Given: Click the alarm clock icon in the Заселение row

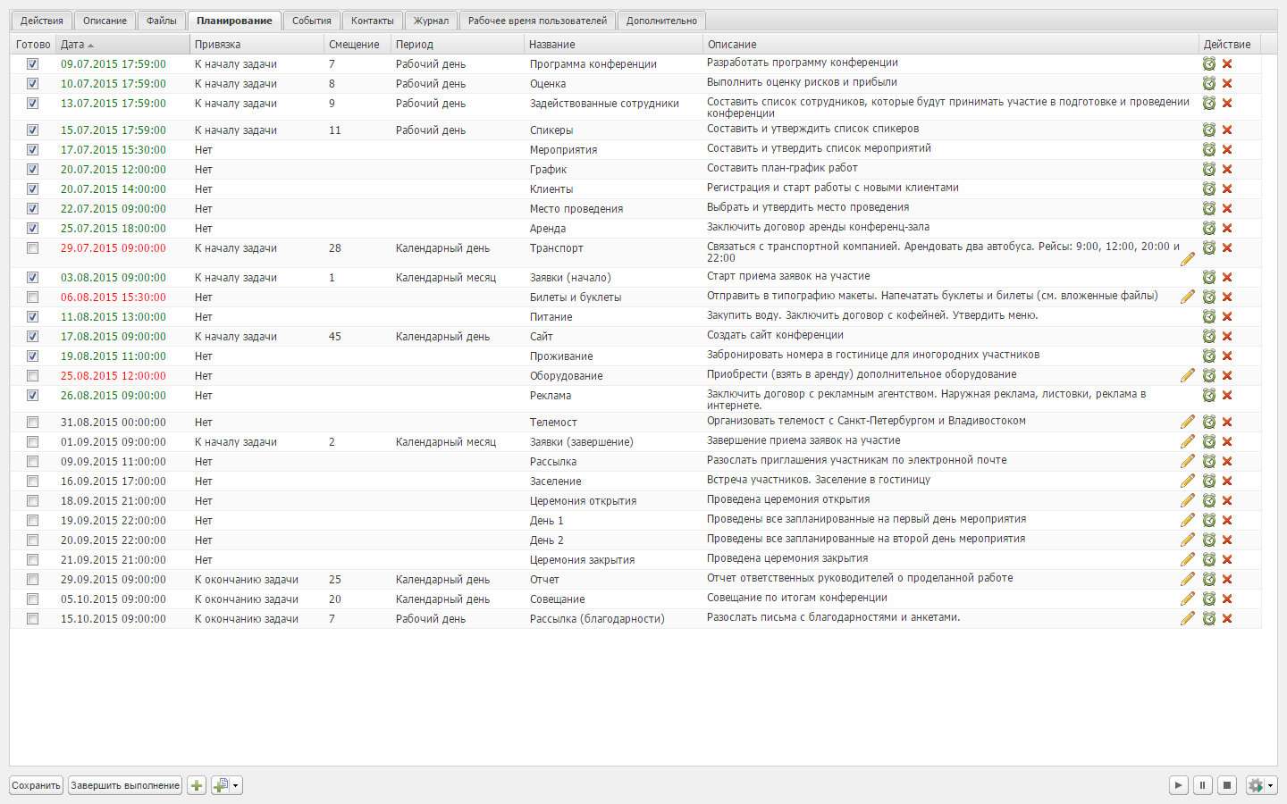Looking at the screenshot, I should [1209, 481].
